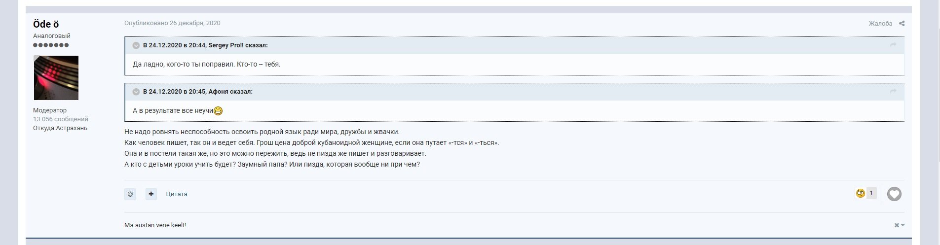The width and height of the screenshot is (940, 245).
Task: Report the post via Жалоба
Action: coord(880,24)
